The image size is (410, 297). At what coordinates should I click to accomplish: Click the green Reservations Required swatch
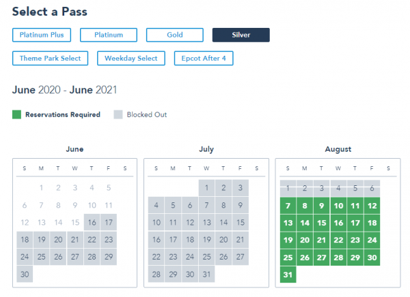pyautogui.click(x=16, y=114)
